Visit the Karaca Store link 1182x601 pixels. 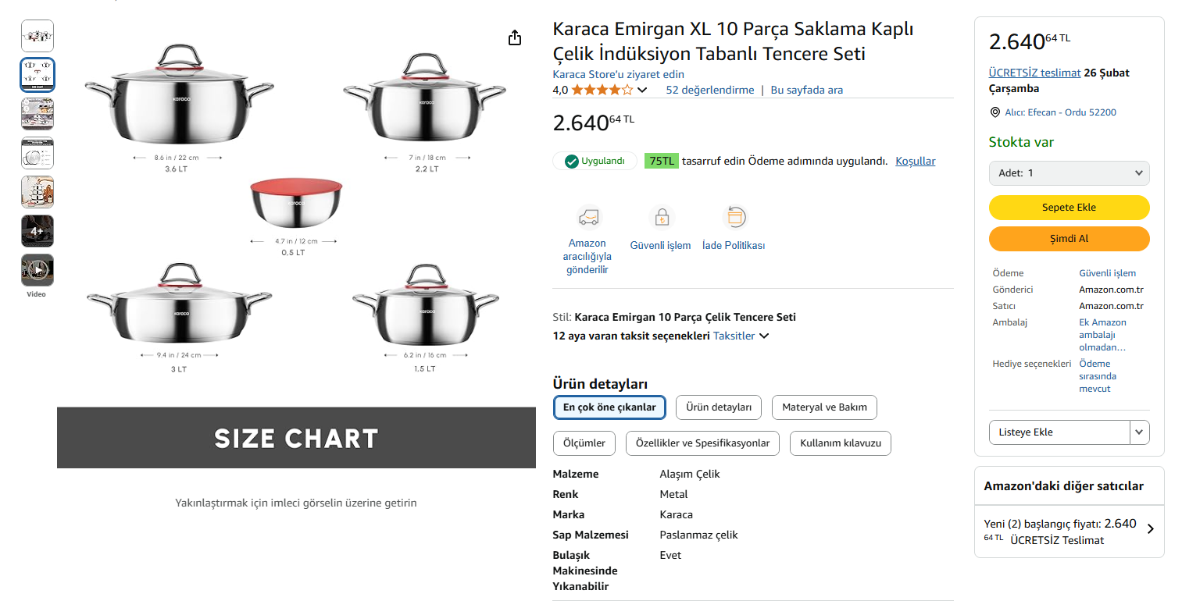point(618,74)
